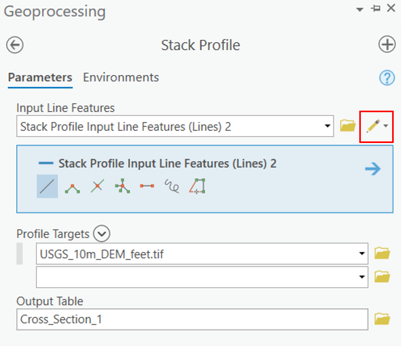The image size is (401, 346).
Task: Collapse the Profile Targets chevron
Action: pyautogui.click(x=102, y=233)
